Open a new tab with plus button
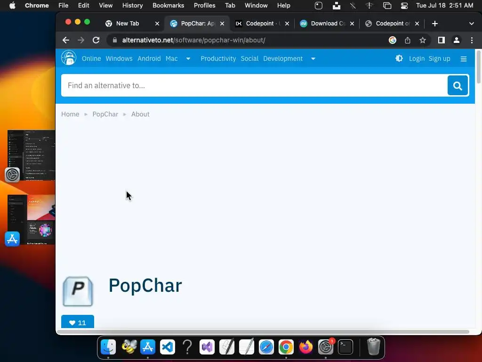Screen dimensions: 482x362 click(x=434, y=24)
